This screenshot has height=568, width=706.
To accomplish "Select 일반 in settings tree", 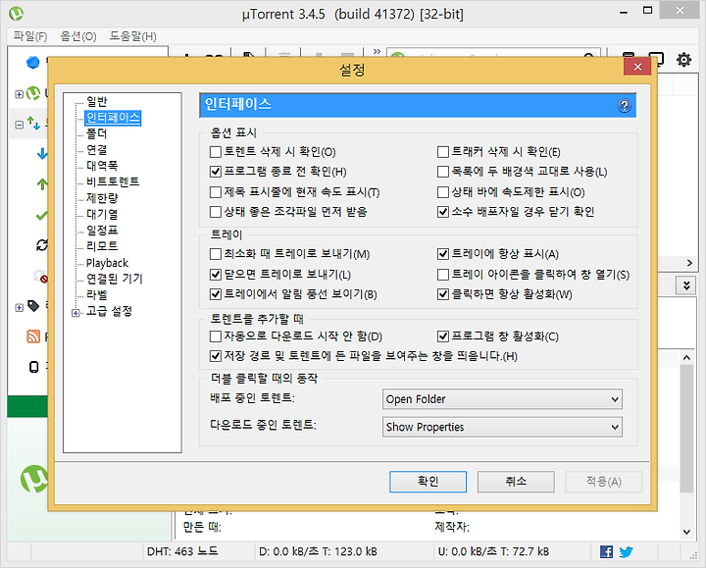I will click(96, 101).
